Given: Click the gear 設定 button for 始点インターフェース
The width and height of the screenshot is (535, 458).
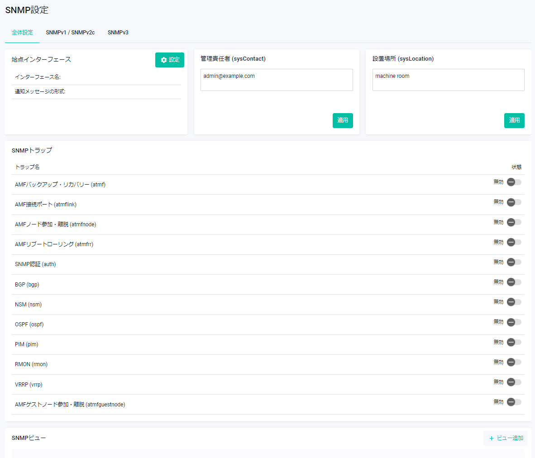Looking at the screenshot, I should pos(169,60).
